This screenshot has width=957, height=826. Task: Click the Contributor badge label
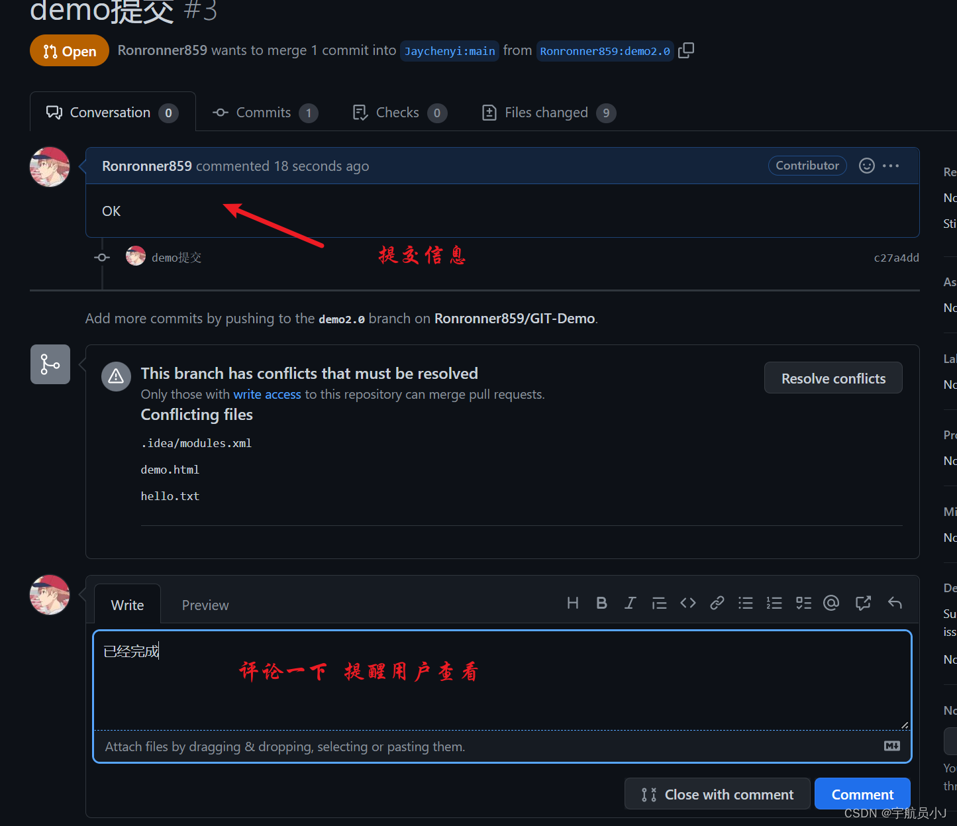point(807,166)
